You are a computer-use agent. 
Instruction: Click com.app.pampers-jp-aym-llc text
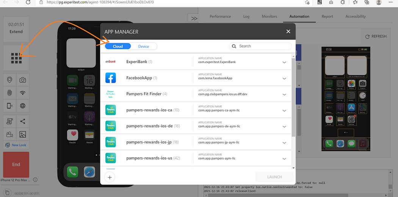tap(219, 142)
